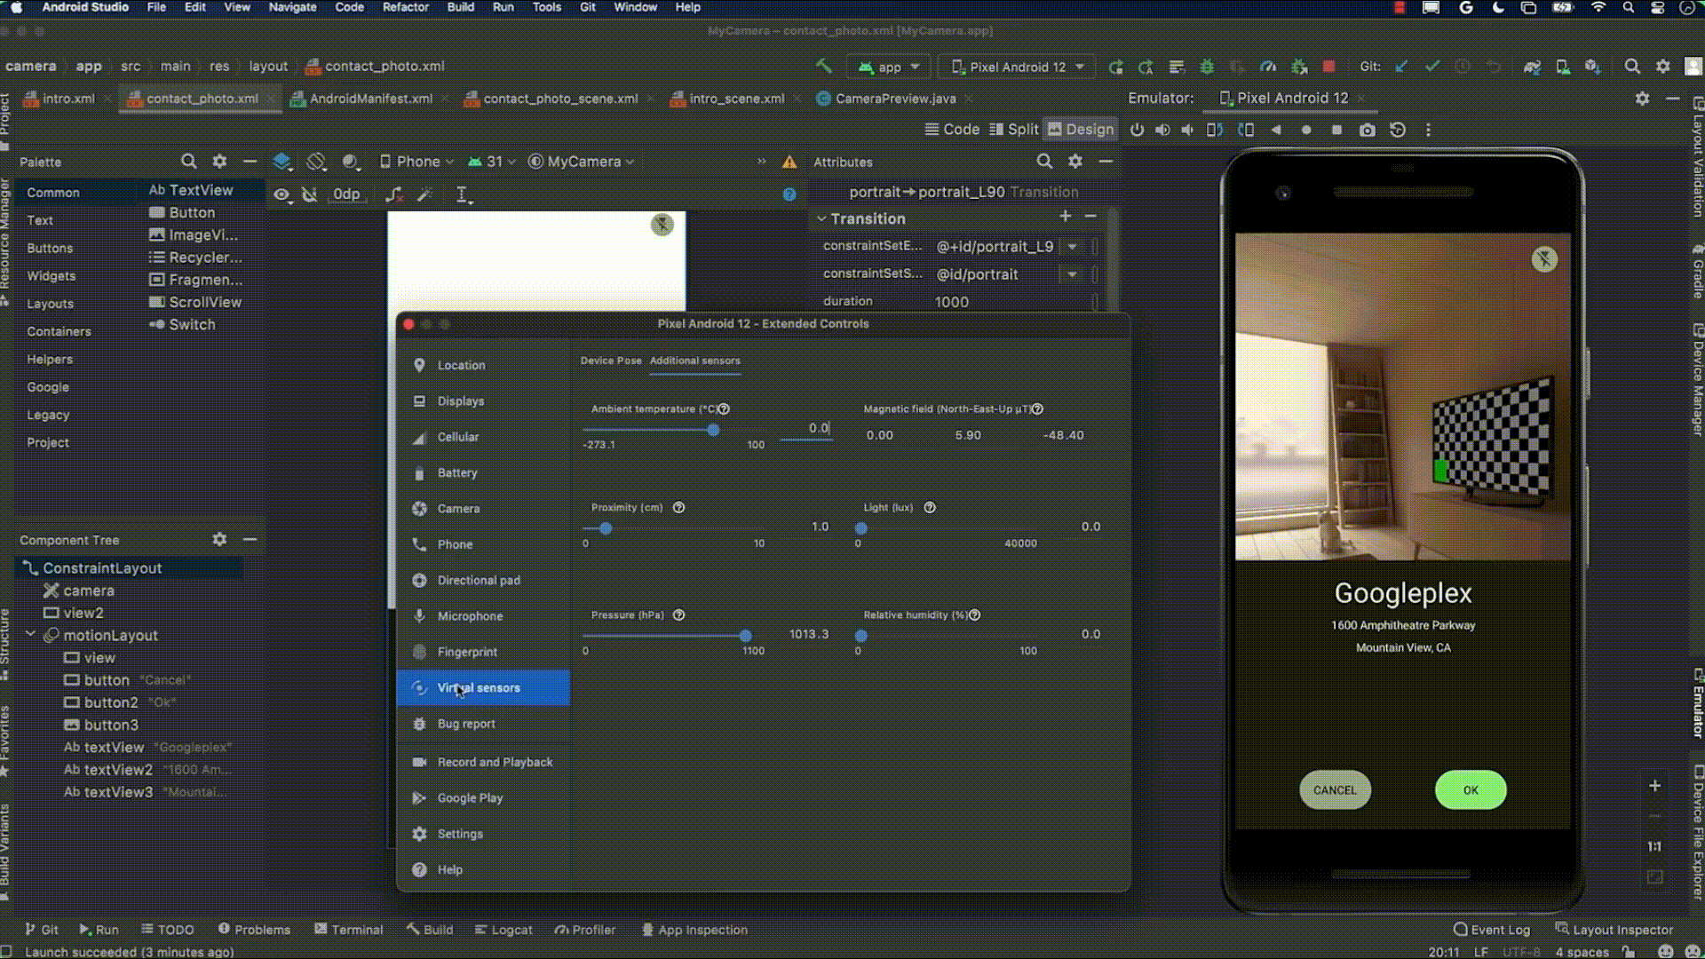Open Search Everywhere magnifier in toolbar

click(1632, 67)
